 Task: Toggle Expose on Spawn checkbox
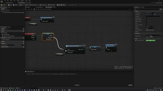pyautogui.click(x=146, y=21)
